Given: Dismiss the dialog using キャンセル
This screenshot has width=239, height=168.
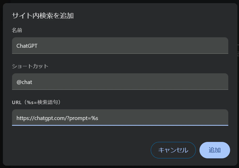Looking at the screenshot, I should point(173,150).
